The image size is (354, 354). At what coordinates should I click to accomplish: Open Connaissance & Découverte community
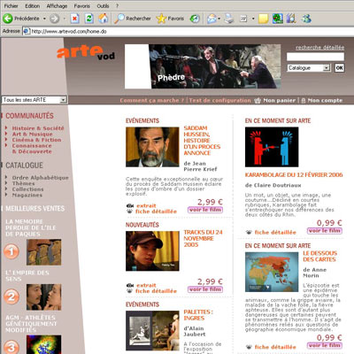[32, 149]
